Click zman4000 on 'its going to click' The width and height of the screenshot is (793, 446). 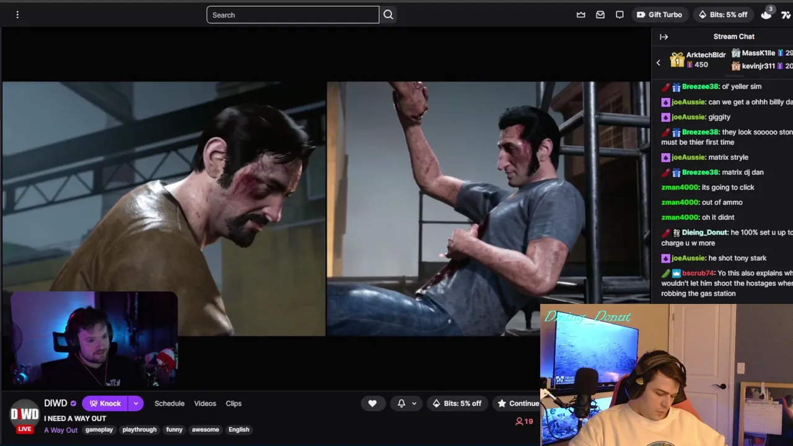(680, 187)
